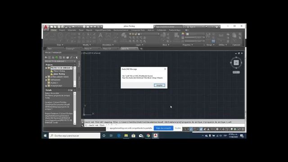Expand the Utilities panel dropdown
The height and width of the screenshot is (162, 288).
pos(223,45)
